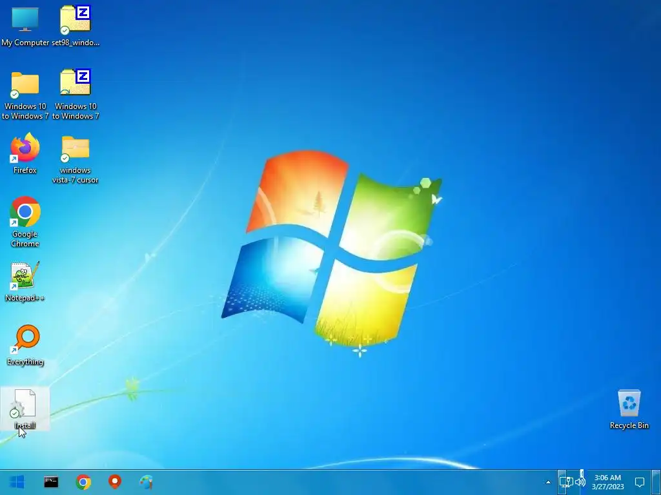Select the Windows 10 to Windows 7 folder
Image resolution: width=661 pixels, height=495 pixels.
pyautogui.click(x=25, y=95)
